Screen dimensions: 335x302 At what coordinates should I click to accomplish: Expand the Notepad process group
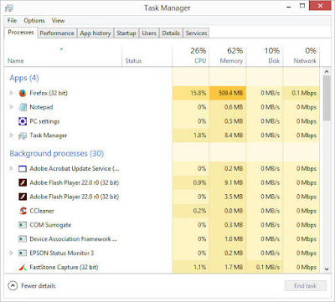point(12,107)
